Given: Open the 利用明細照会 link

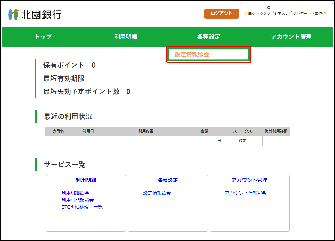Looking at the screenshot, I should (x=75, y=193).
